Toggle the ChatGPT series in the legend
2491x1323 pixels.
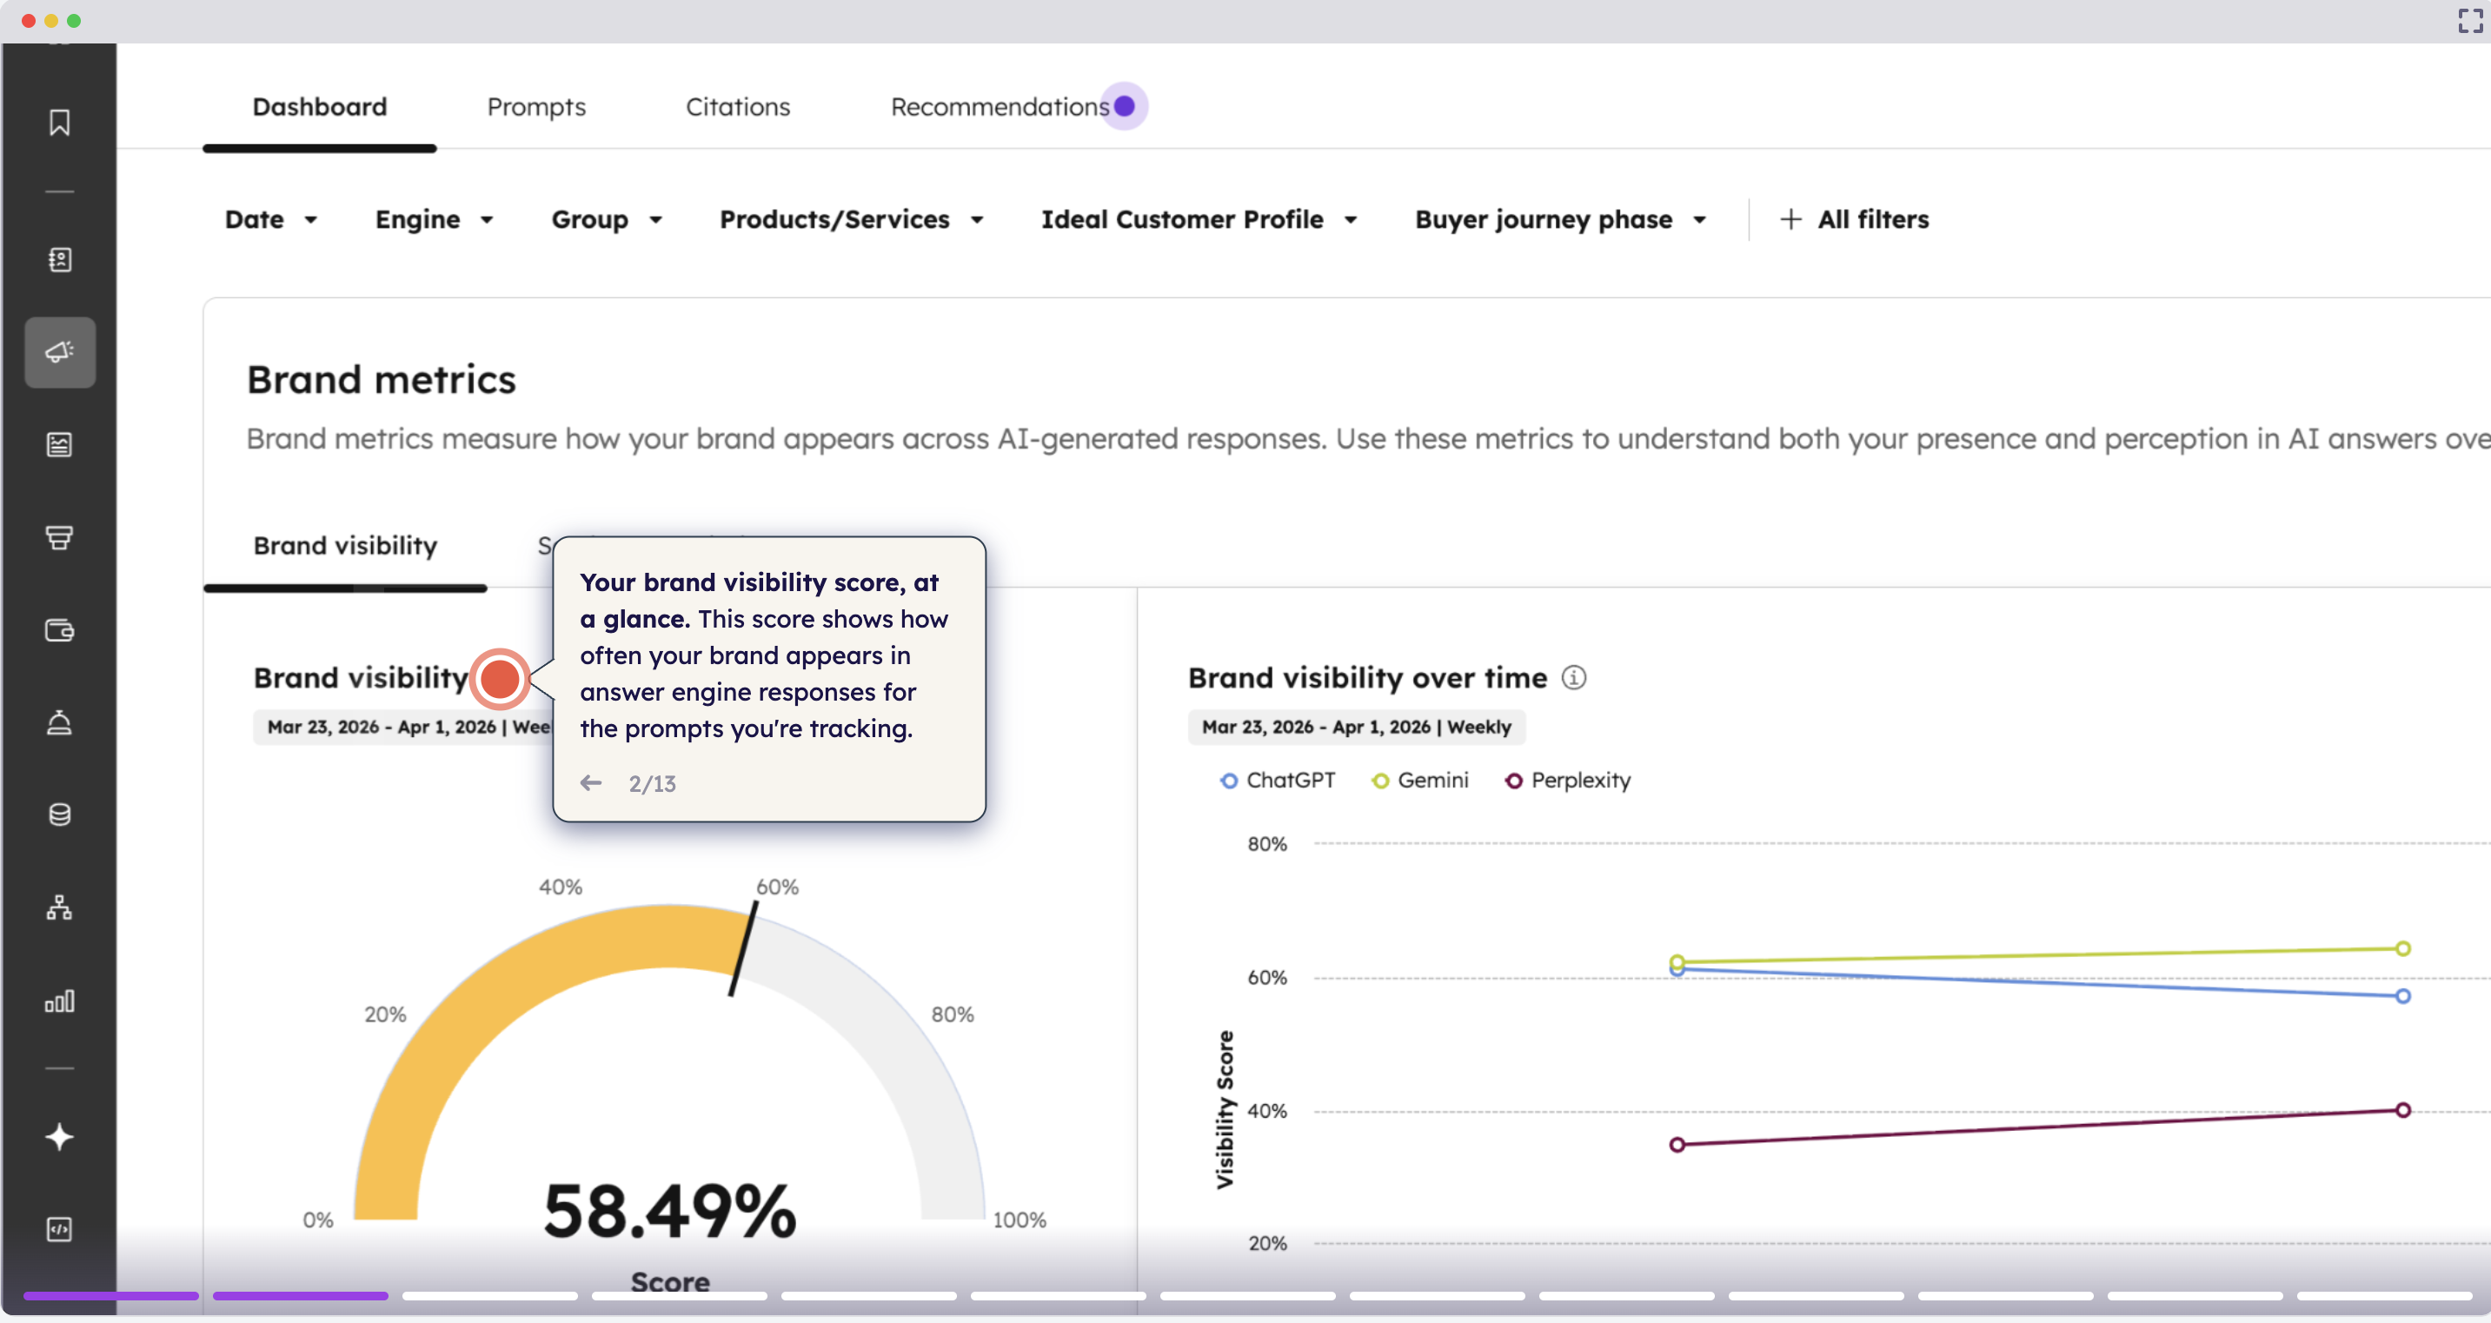[1278, 781]
